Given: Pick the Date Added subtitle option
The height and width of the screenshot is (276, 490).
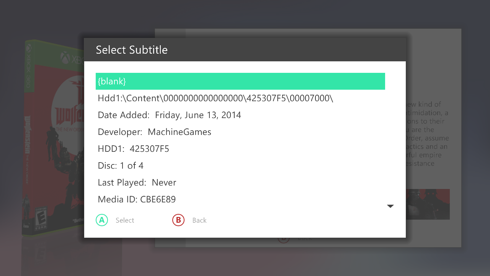Looking at the screenshot, I should pyautogui.click(x=170, y=115).
